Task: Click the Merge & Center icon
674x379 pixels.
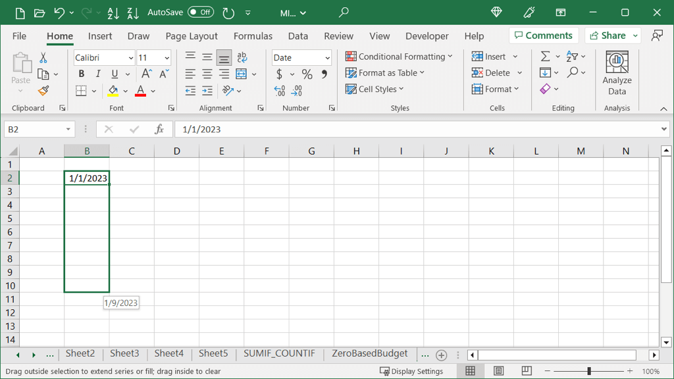Action: pyautogui.click(x=241, y=74)
